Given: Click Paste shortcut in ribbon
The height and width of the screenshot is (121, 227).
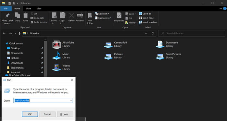Looking at the screenshot, I should point(39,22).
